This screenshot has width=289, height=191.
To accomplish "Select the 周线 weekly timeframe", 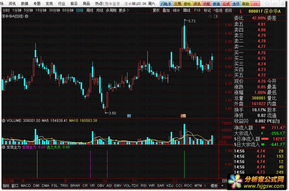I will pyautogui.click(x=90, y=10).
